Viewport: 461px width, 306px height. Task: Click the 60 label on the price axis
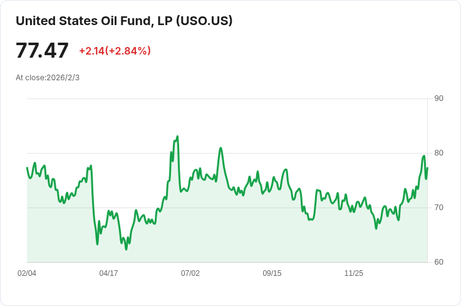point(438,262)
